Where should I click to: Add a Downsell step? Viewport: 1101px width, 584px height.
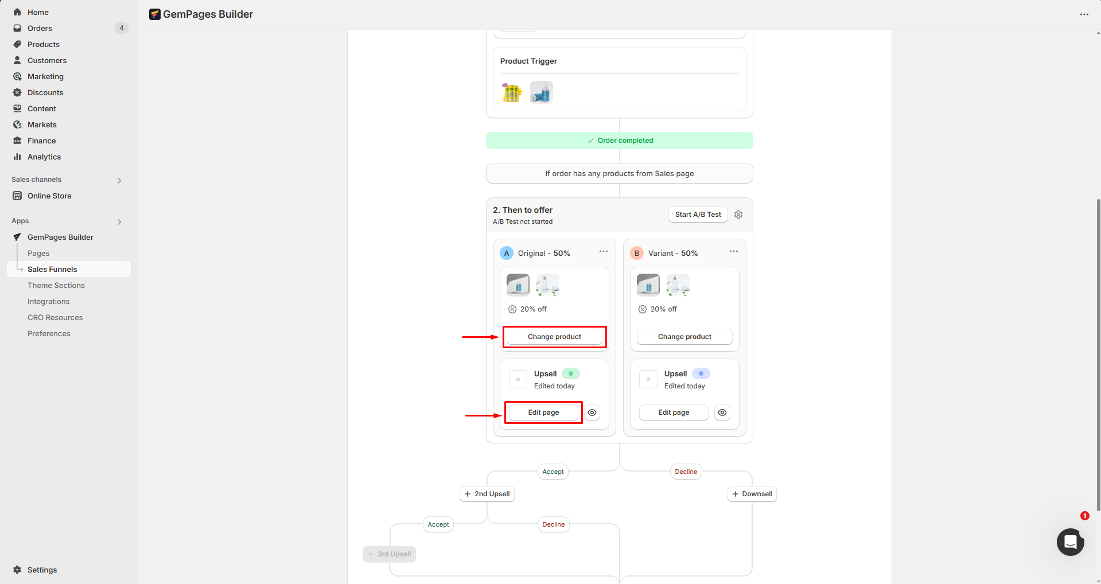pos(752,494)
